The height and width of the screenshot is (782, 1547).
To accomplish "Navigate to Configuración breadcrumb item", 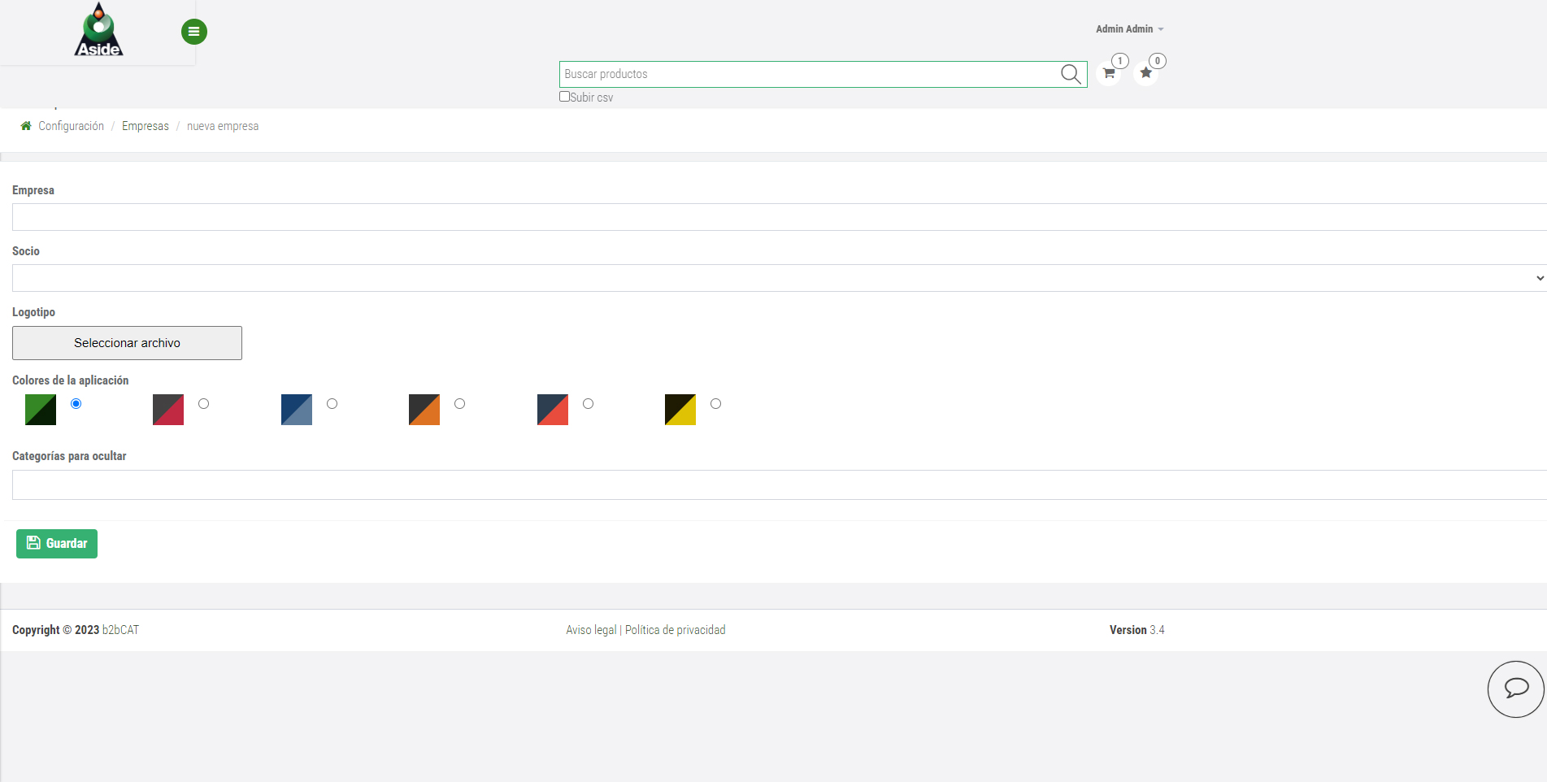I will click(71, 126).
